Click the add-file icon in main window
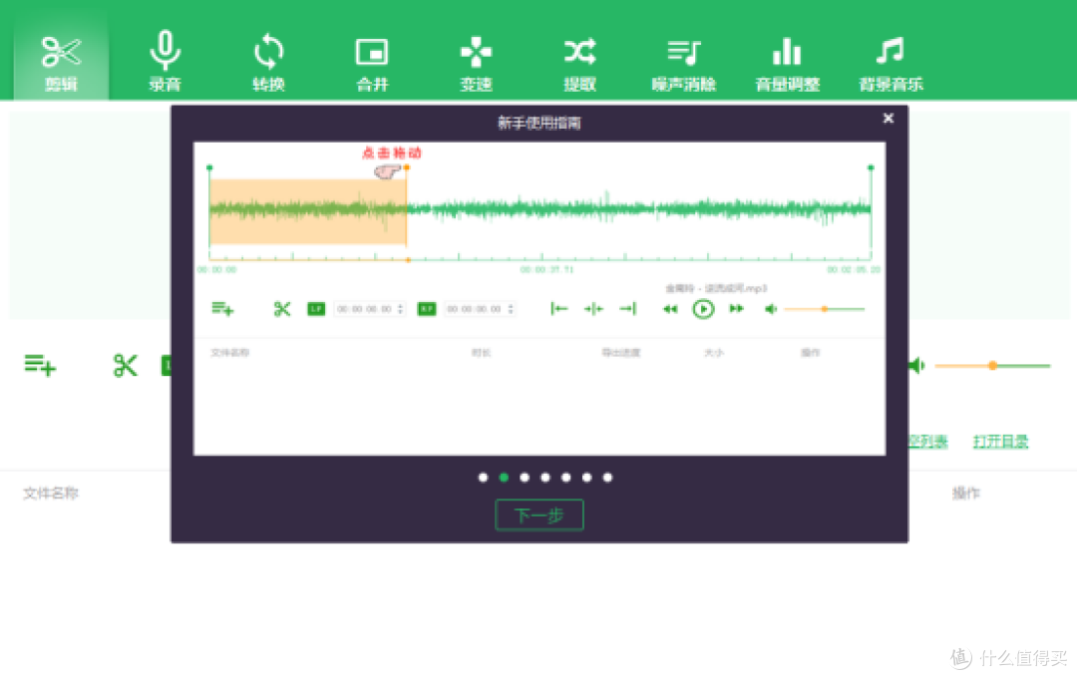The width and height of the screenshot is (1077, 680). coord(40,365)
